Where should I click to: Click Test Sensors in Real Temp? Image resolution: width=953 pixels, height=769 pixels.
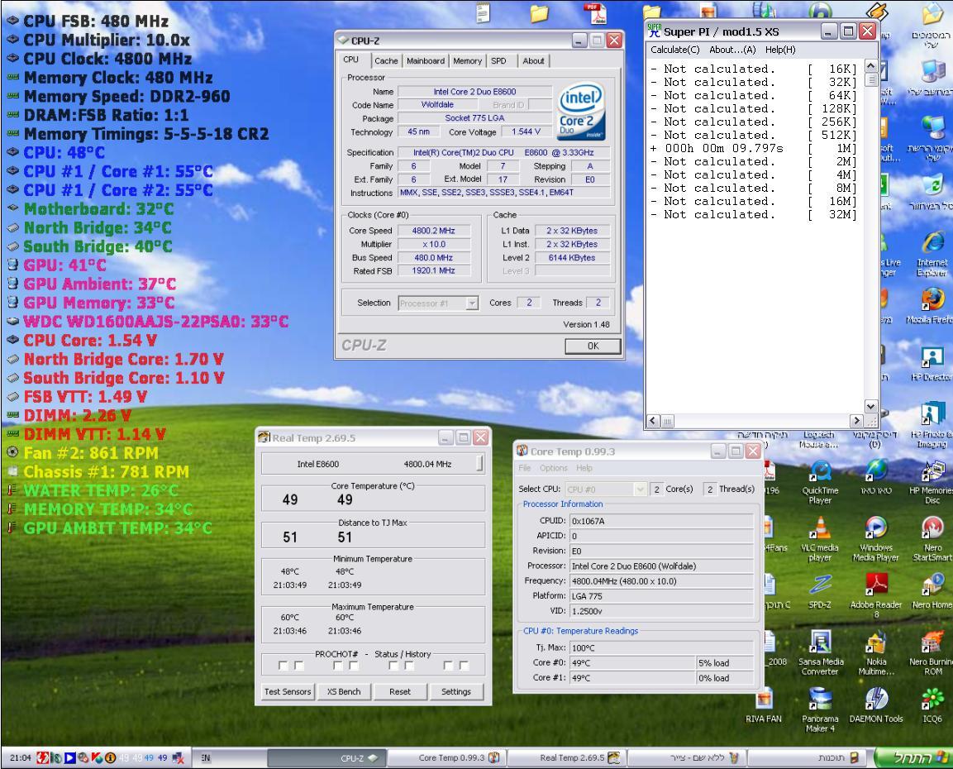click(288, 691)
